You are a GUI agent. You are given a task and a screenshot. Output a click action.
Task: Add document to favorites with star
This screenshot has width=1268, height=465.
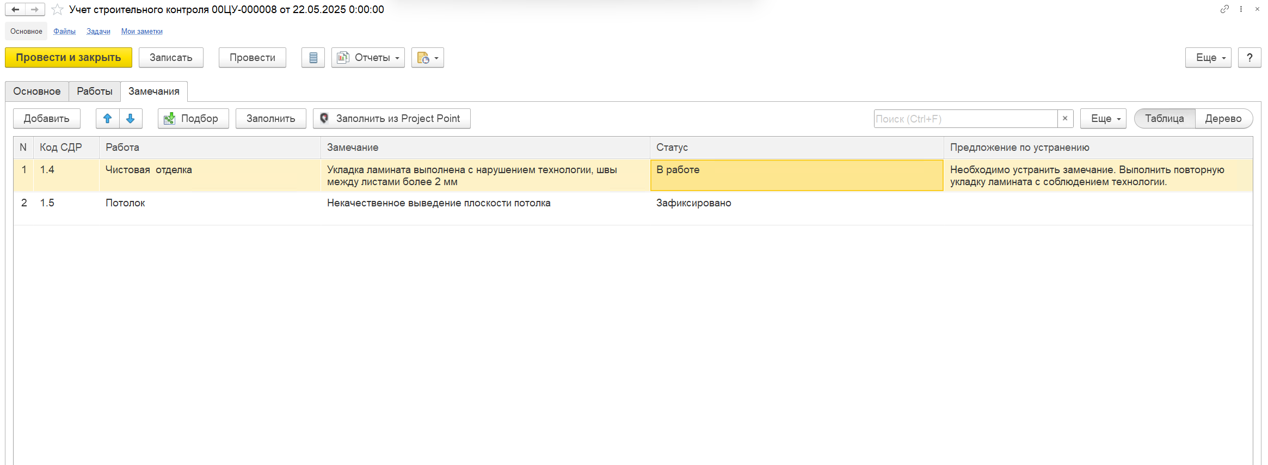point(57,10)
